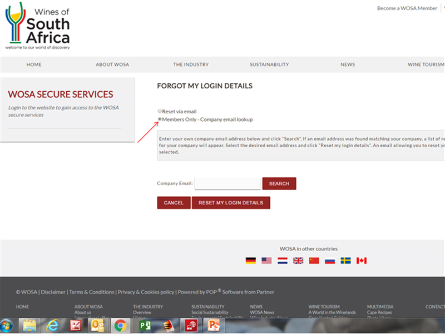Click inside the Company Email field
Viewport: 445px width, 334px height.
pos(228,183)
